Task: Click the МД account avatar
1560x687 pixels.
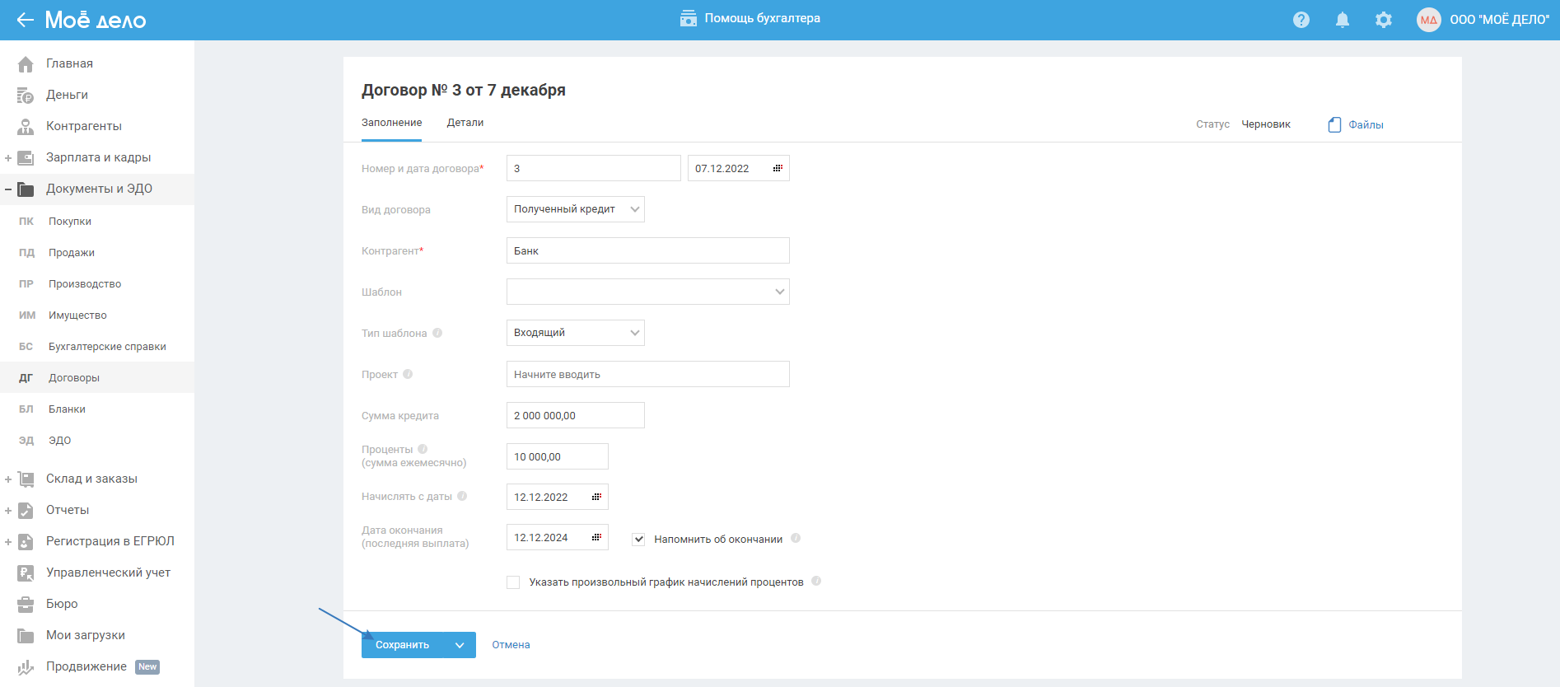Action: [1428, 20]
